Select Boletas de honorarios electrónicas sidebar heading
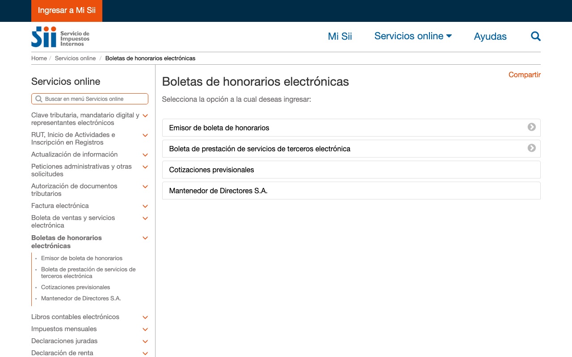The image size is (572, 357). pos(67,241)
